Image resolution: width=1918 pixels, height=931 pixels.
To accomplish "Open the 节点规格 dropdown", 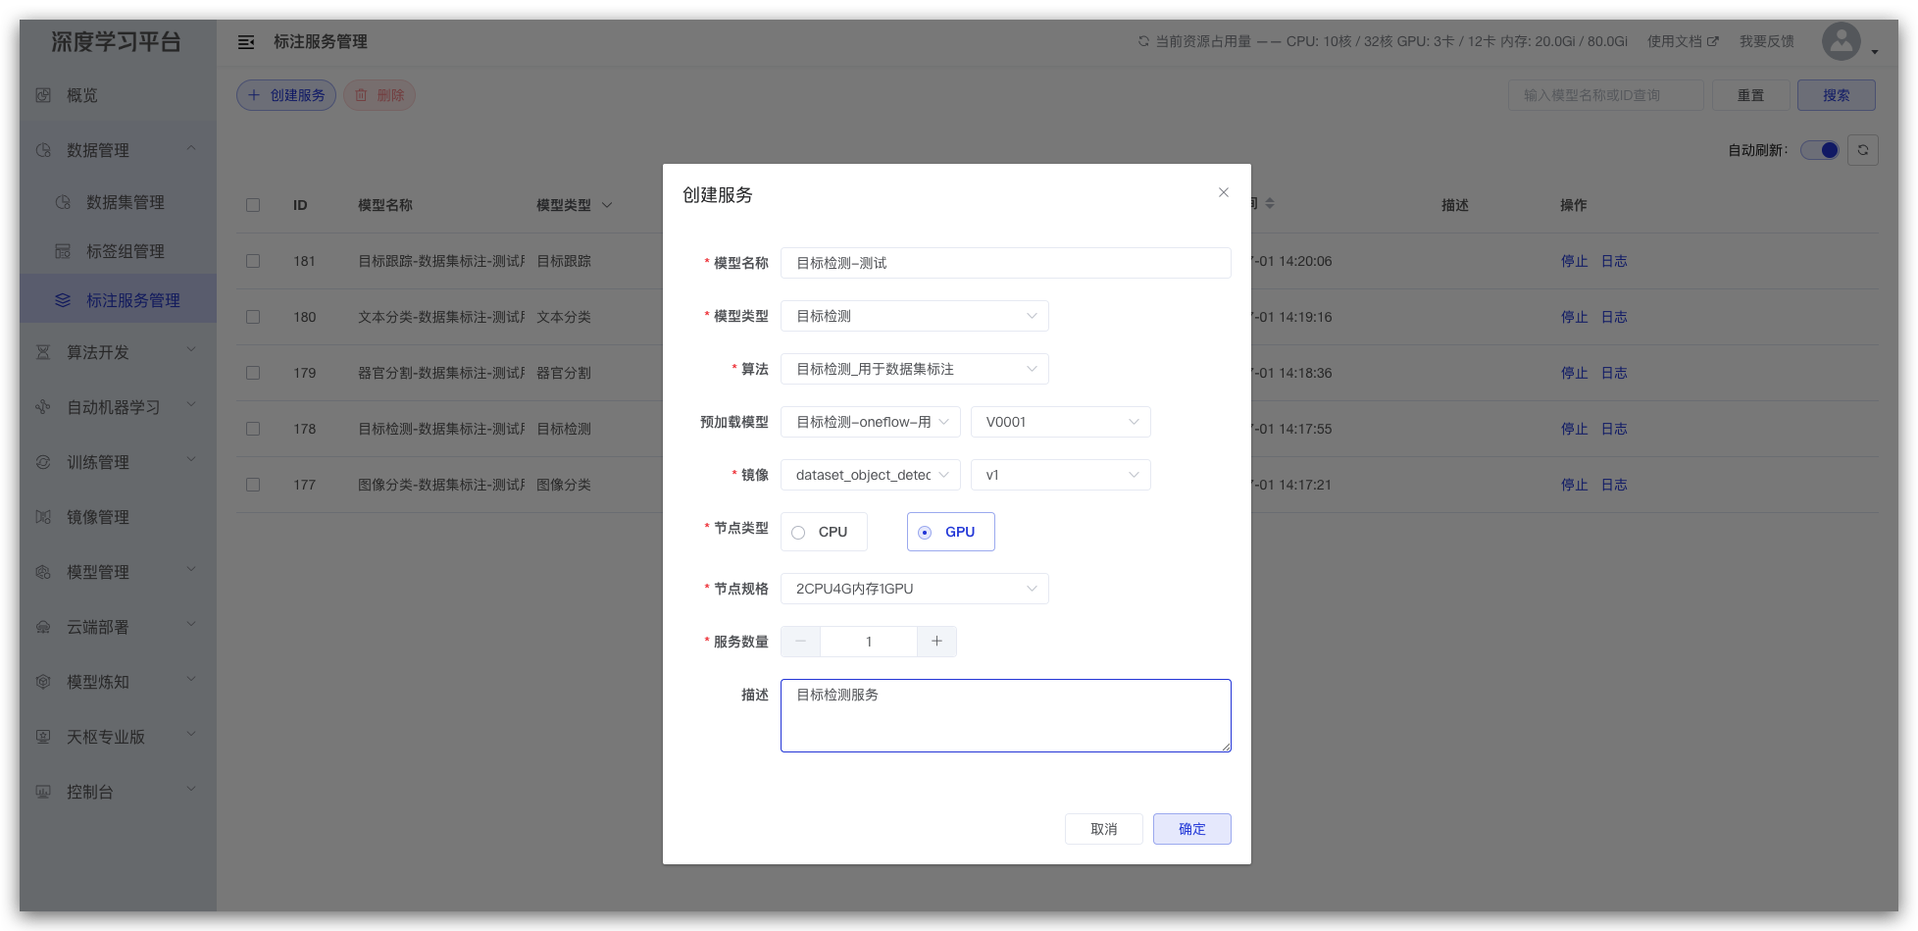I will 914,589.
